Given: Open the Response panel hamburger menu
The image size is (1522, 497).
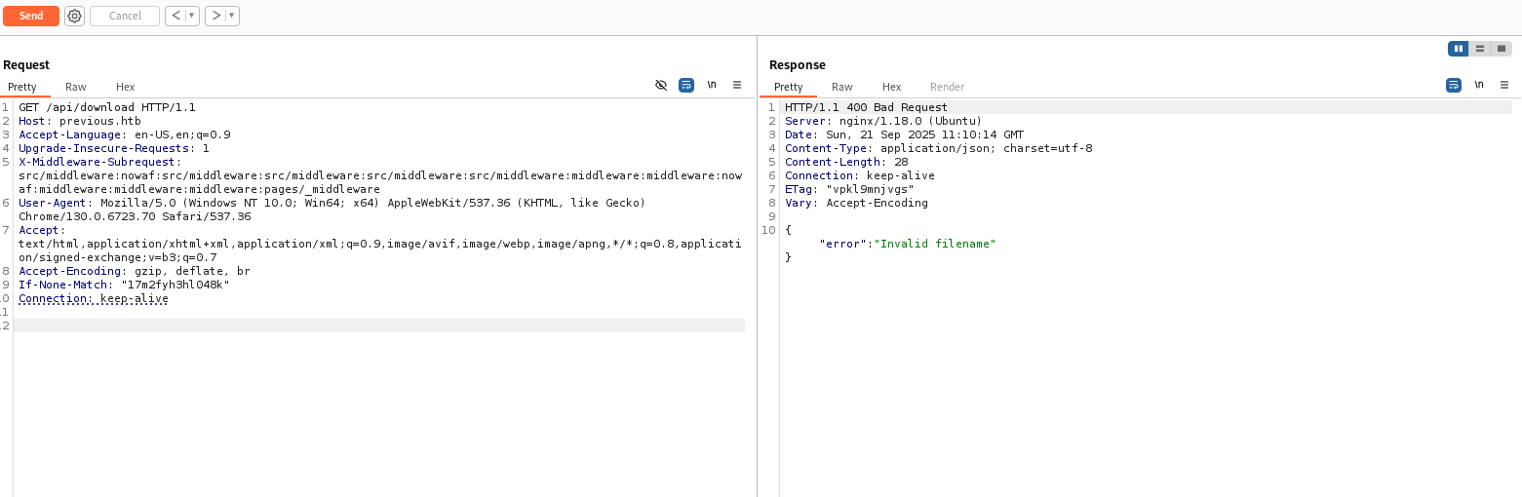Looking at the screenshot, I should (x=1504, y=86).
